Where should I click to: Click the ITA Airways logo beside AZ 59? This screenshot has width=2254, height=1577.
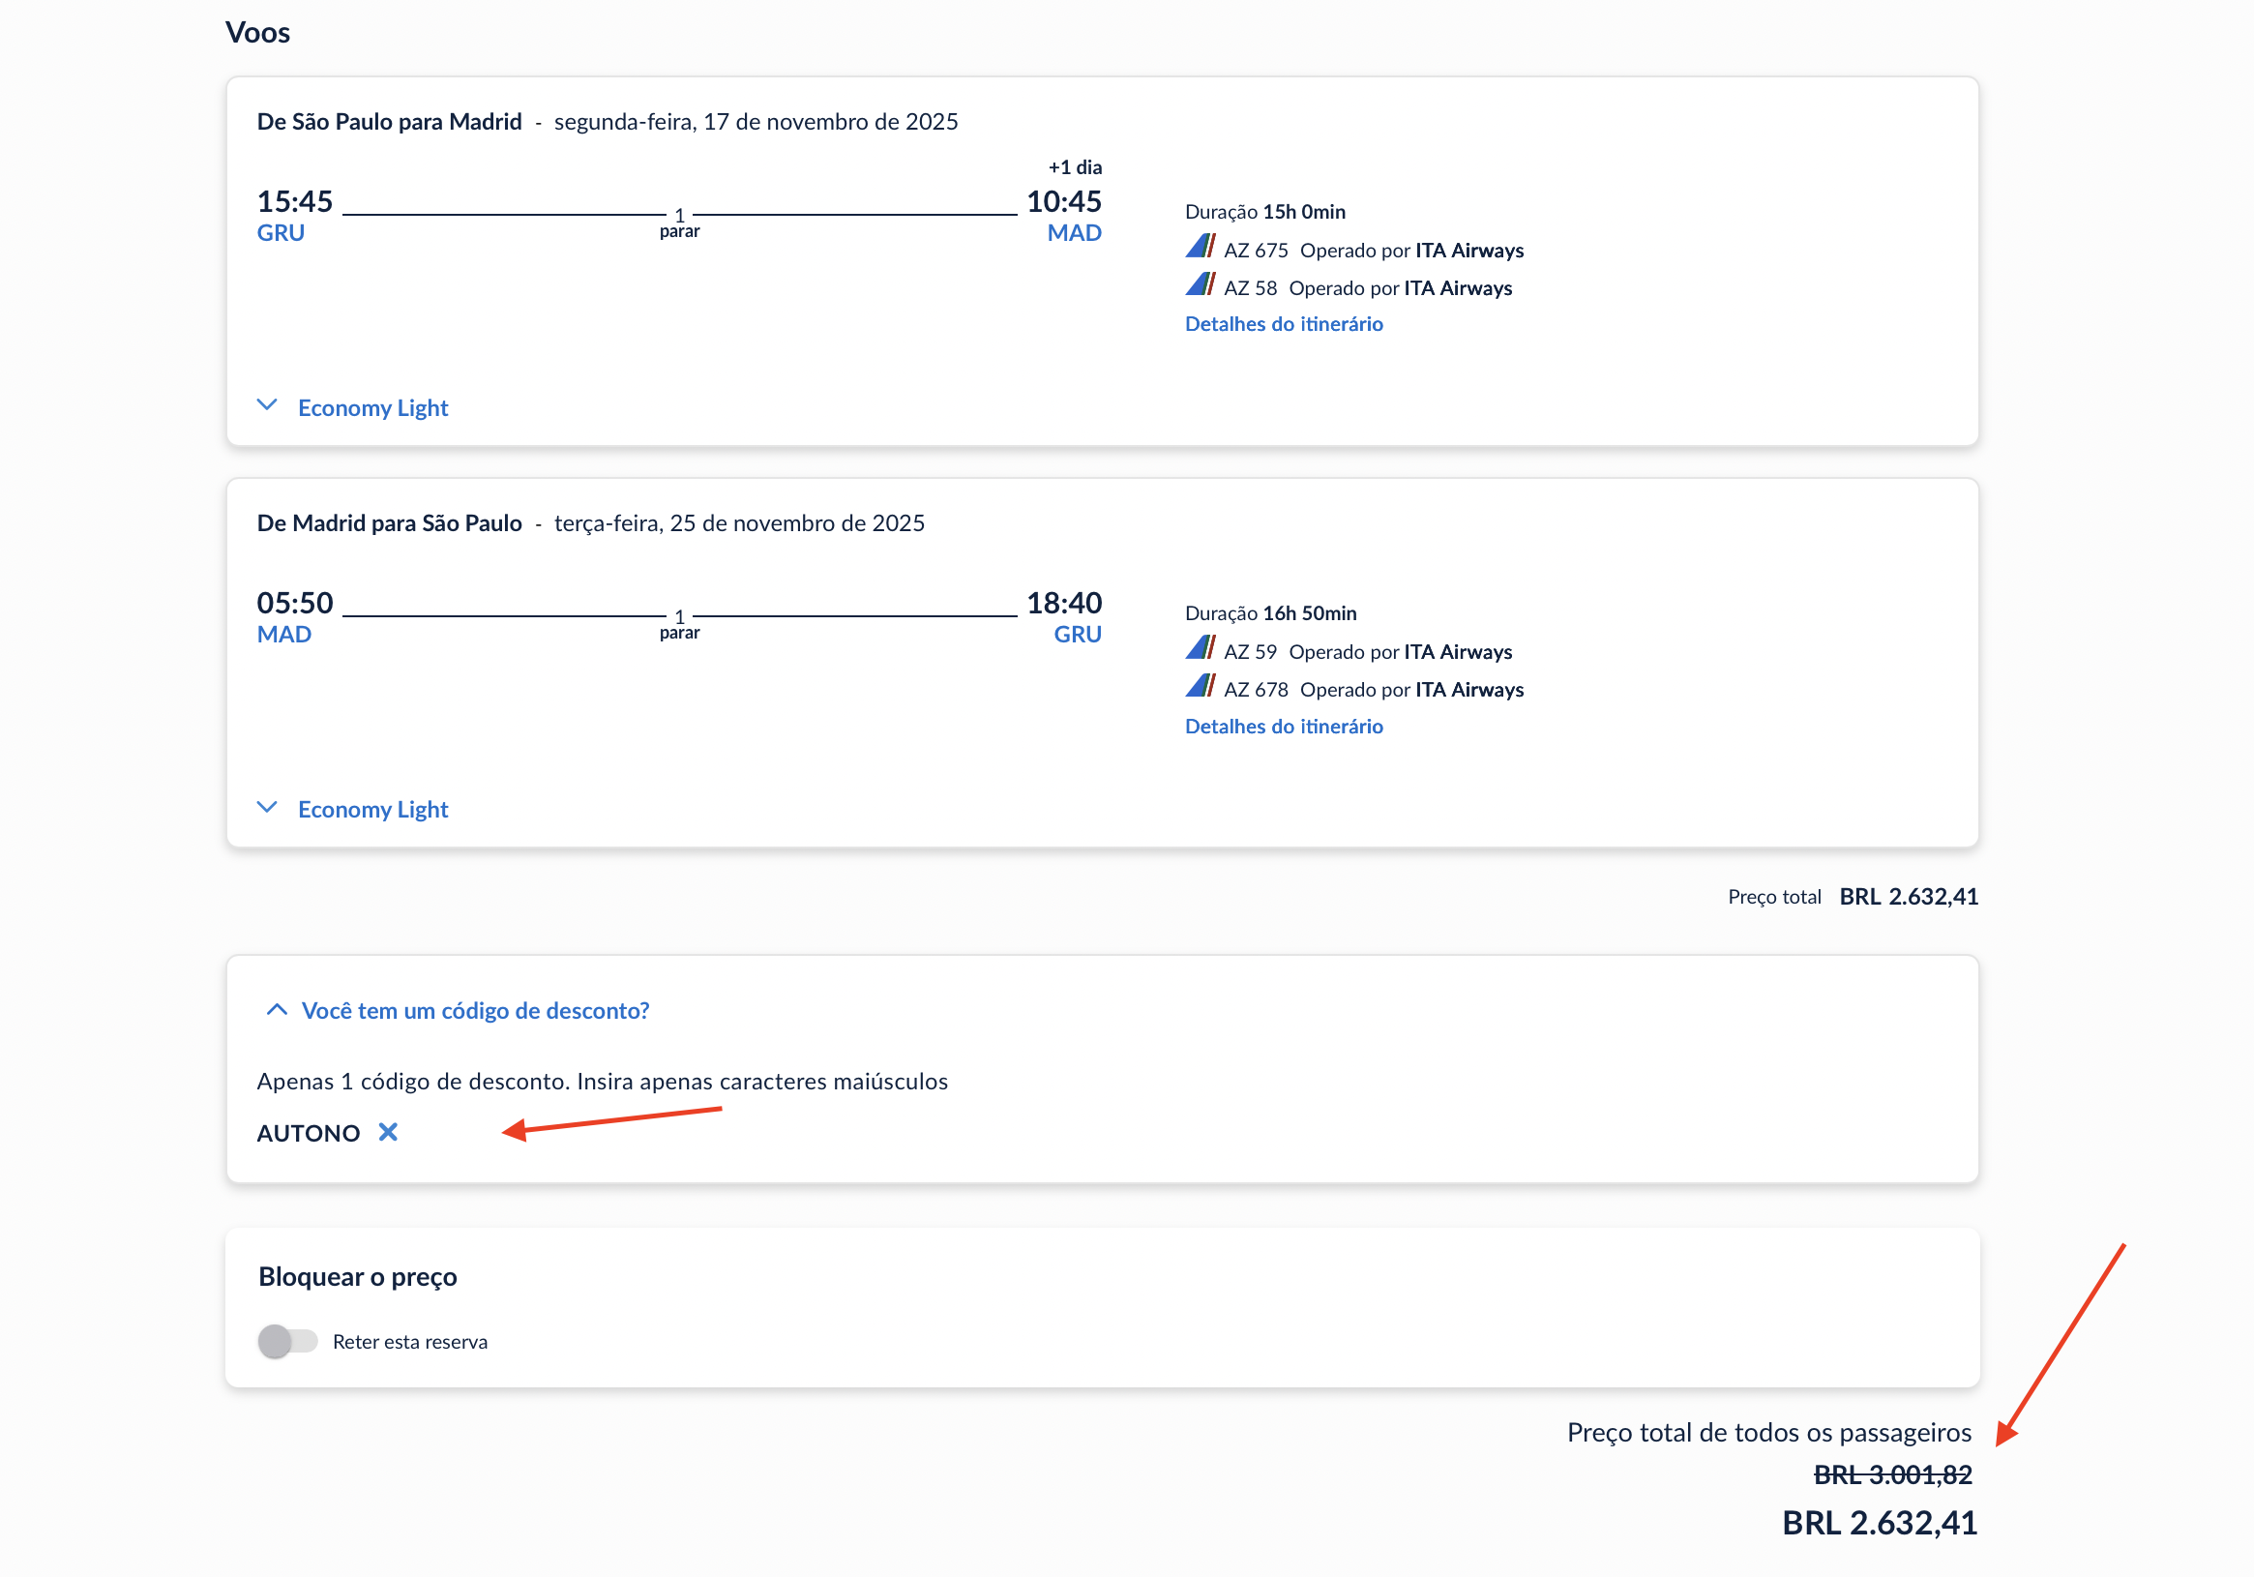[x=1200, y=648]
